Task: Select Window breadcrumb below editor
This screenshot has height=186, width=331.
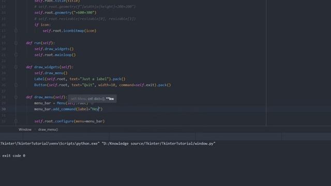Action: click(x=25, y=130)
